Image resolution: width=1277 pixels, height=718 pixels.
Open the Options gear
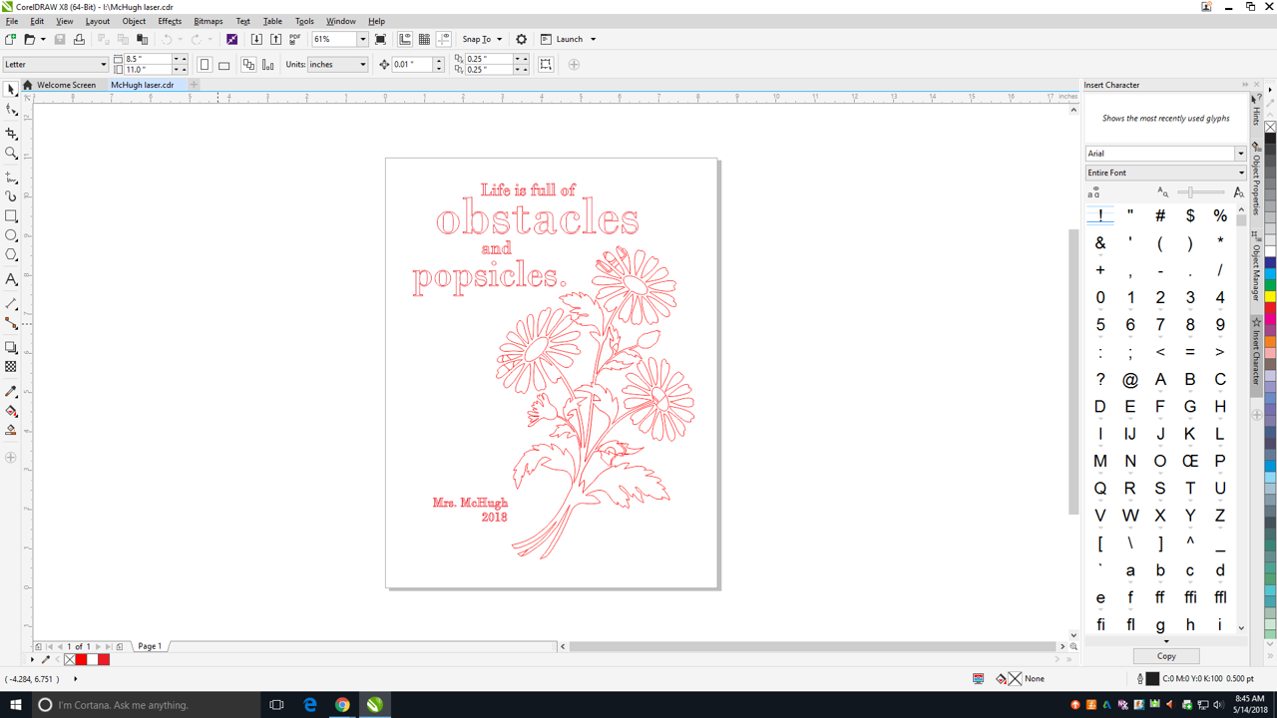[521, 39]
